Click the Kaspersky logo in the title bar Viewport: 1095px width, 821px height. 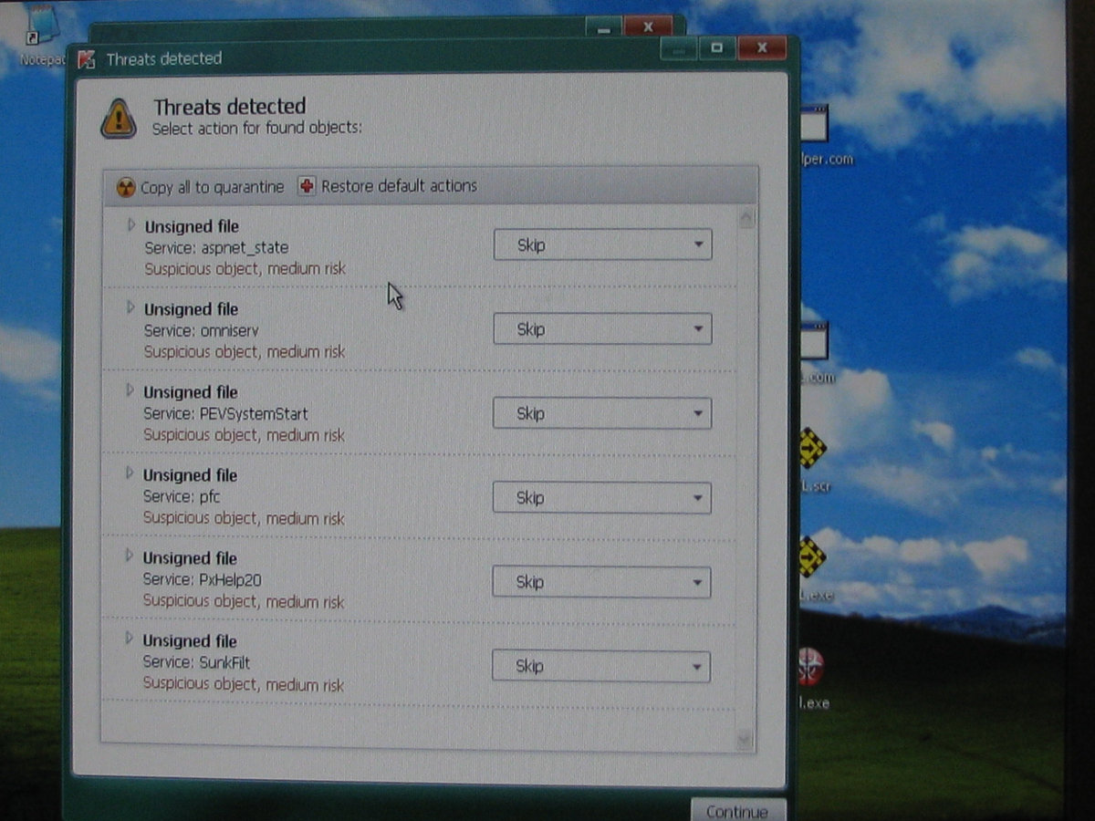(87, 59)
